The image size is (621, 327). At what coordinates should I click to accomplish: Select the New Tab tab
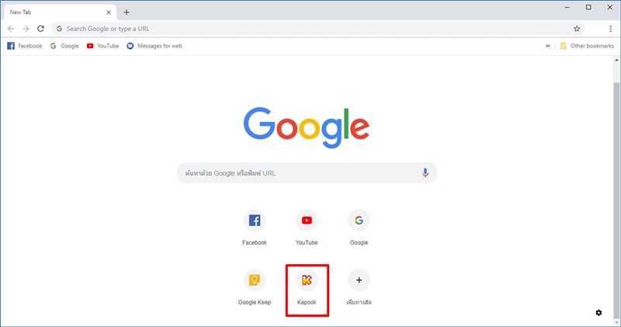click(x=60, y=12)
